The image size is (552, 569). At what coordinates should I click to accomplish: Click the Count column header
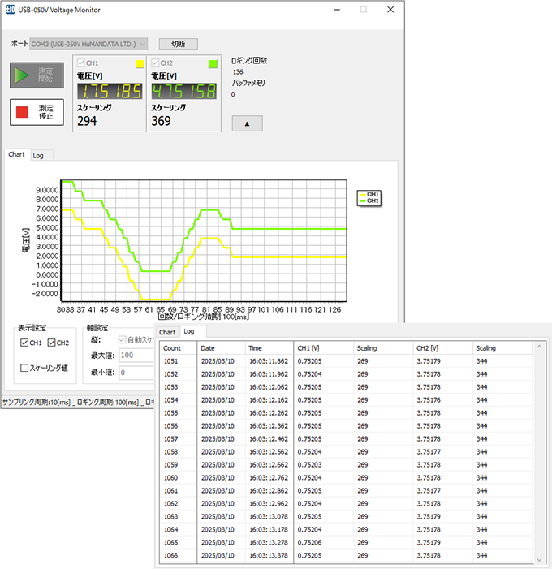179,348
